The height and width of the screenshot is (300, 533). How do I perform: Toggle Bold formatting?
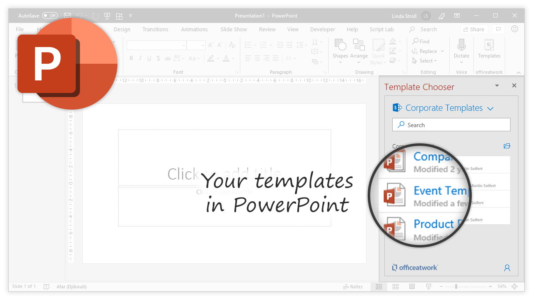[131, 58]
